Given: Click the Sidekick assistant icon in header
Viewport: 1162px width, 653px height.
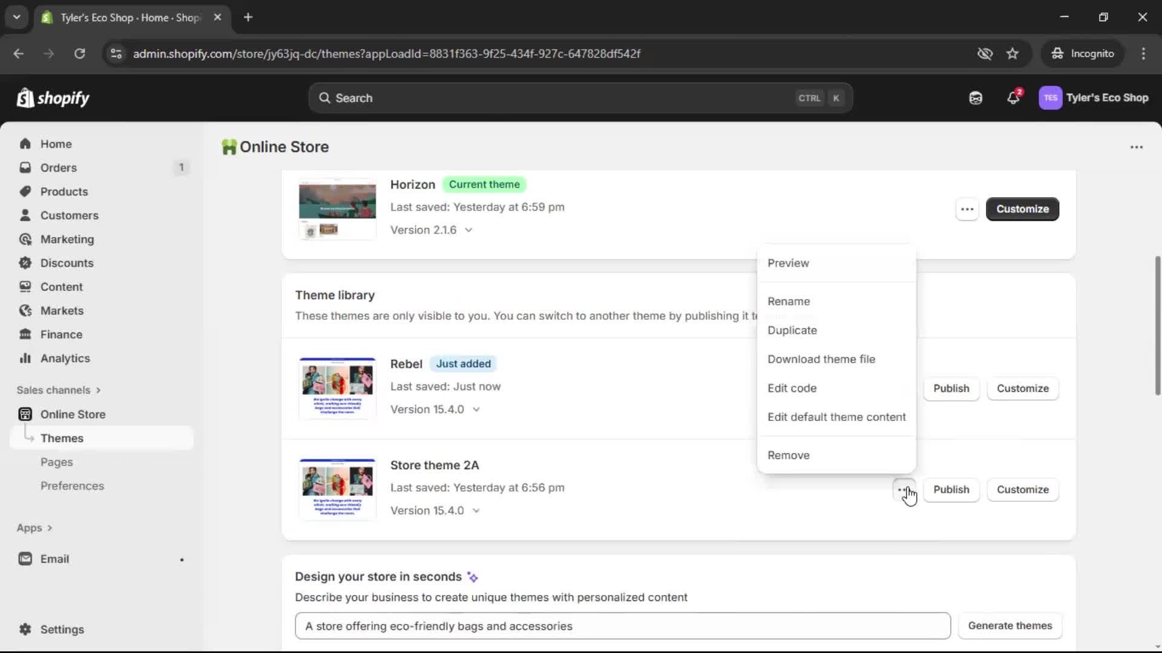Looking at the screenshot, I should (x=976, y=98).
